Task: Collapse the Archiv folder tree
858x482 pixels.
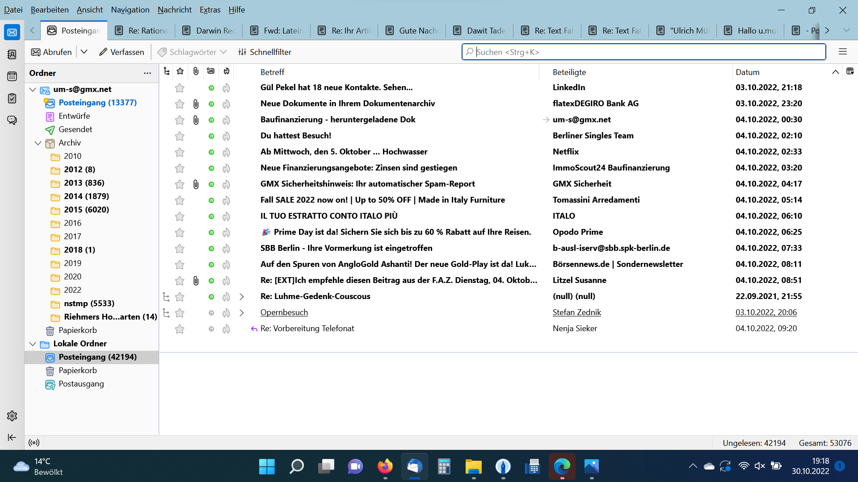Action: [38, 143]
